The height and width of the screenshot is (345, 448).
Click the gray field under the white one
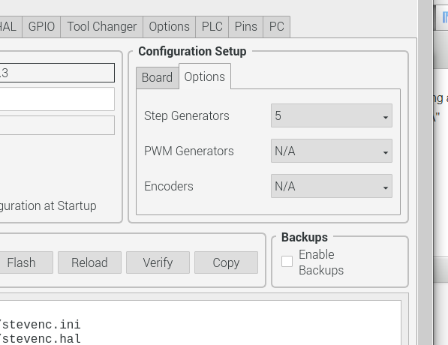[x=56, y=125]
